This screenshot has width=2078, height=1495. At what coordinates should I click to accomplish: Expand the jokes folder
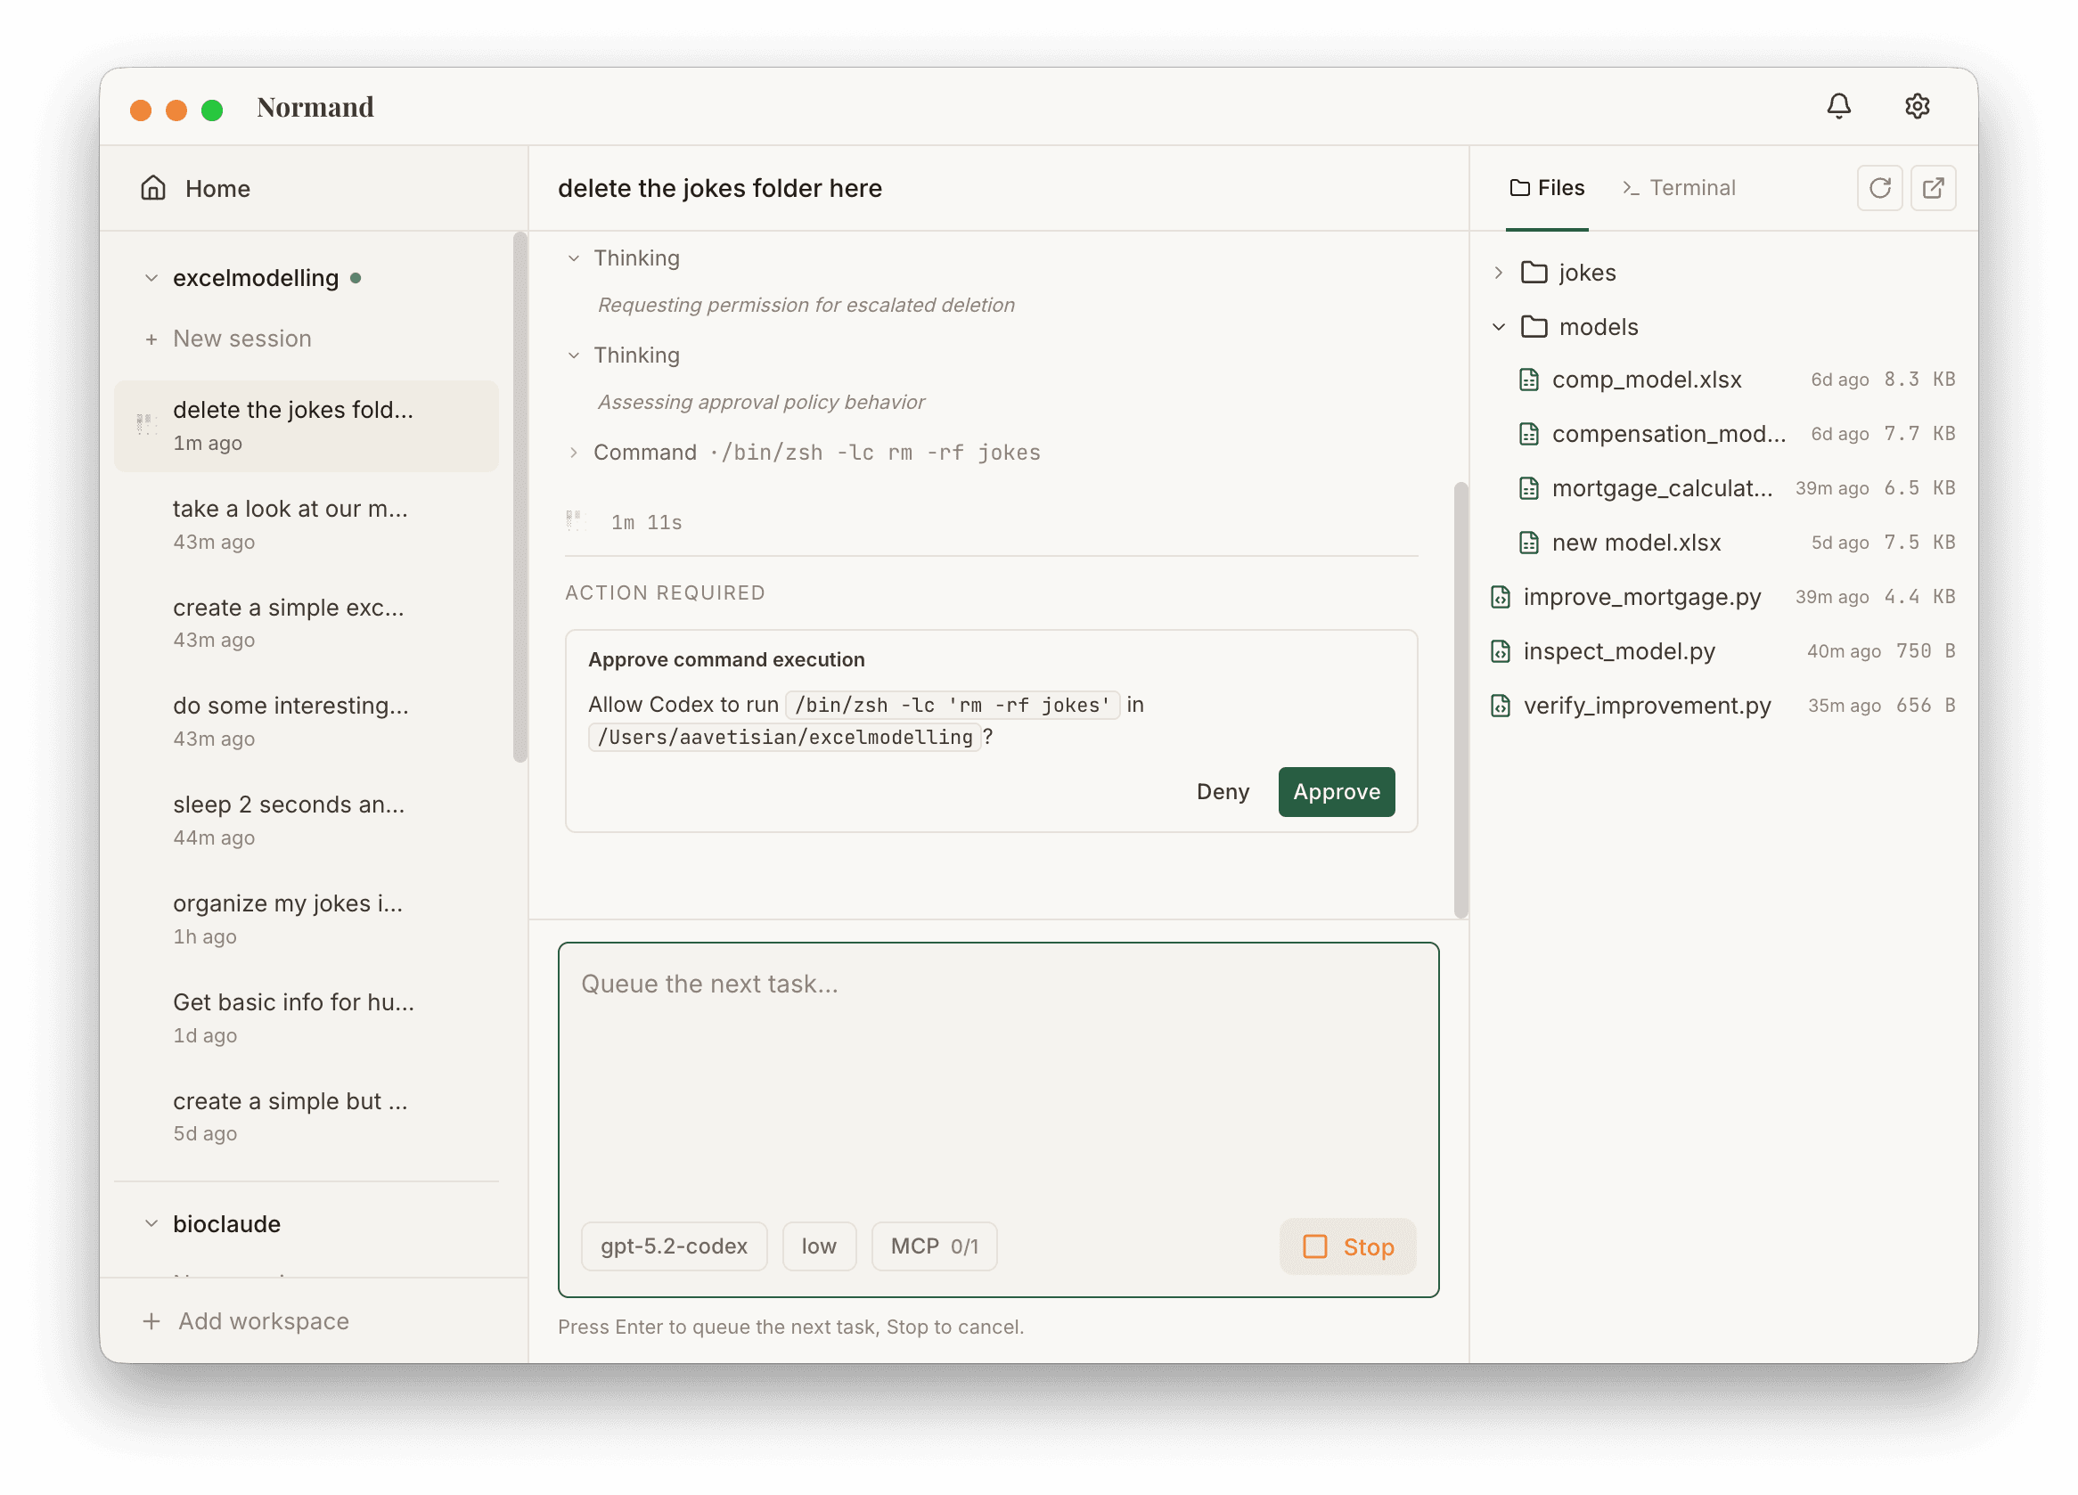coord(1499,272)
